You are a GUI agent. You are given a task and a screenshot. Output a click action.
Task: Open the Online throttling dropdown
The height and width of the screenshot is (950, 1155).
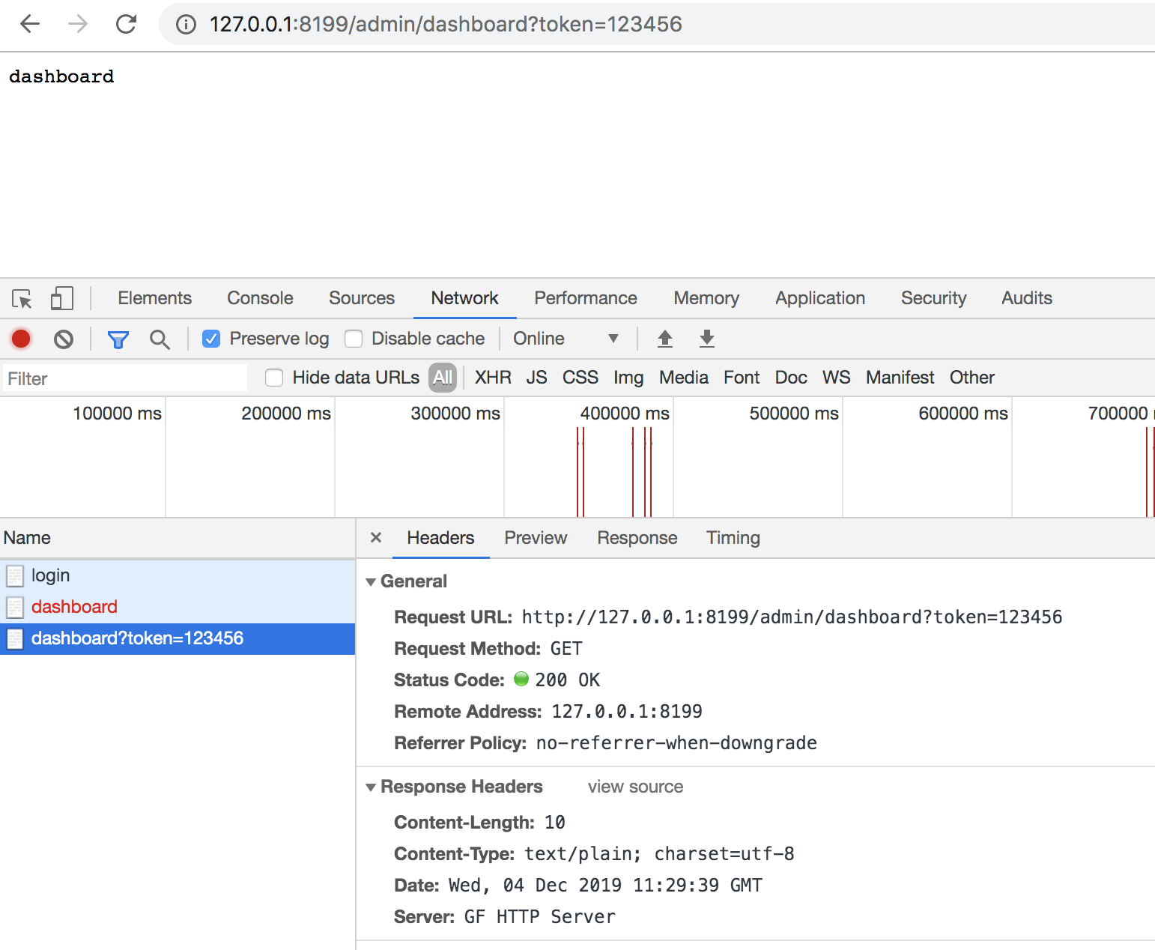pos(566,339)
